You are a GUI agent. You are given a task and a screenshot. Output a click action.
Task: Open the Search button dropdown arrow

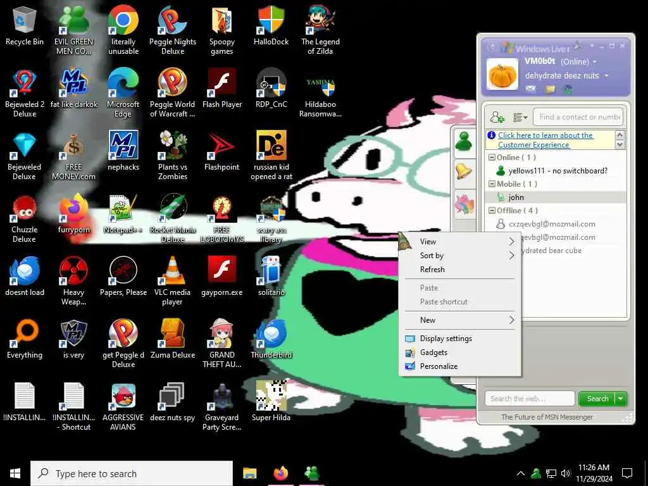tap(621, 399)
